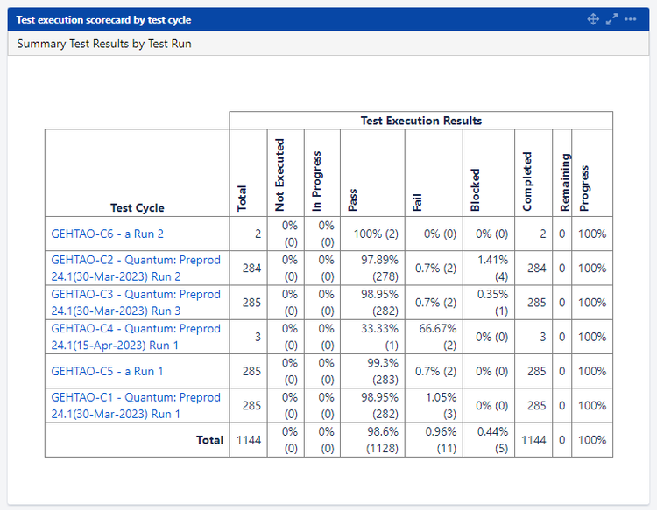This screenshot has width=657, height=510.
Task: Click the Test Execution Results header cell
Action: (x=420, y=121)
